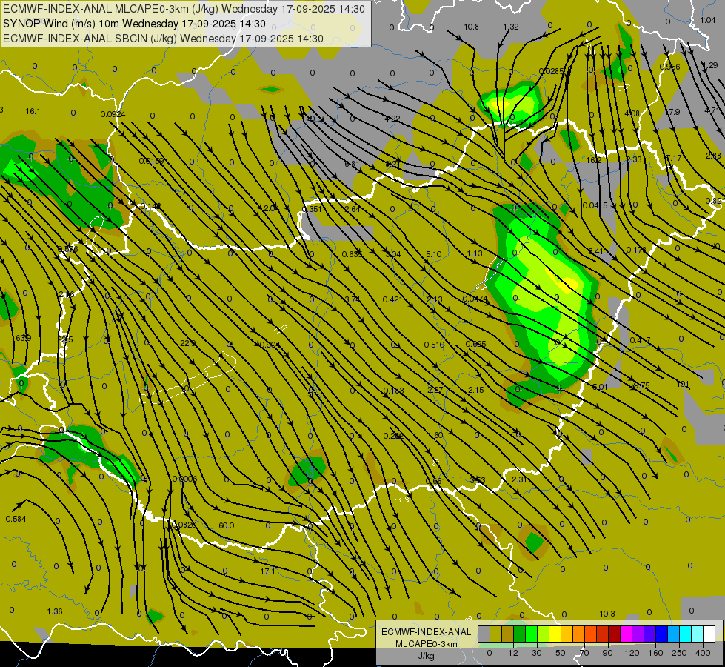This screenshot has height=667, width=725.
Task: Click the map value '1.36'
Action: point(55,611)
